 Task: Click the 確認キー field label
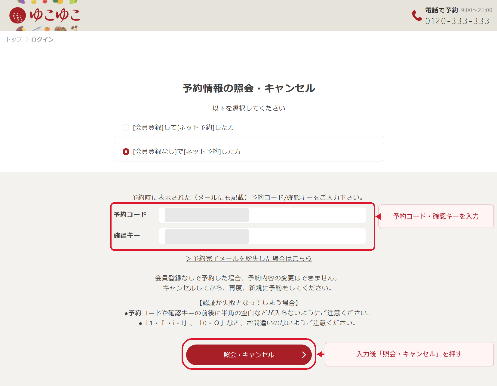tap(127, 235)
